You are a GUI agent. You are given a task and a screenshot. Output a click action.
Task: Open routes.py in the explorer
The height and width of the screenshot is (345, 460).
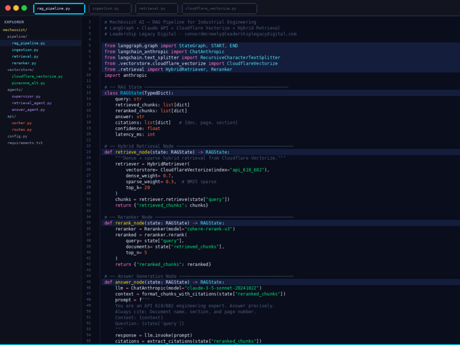click(22, 130)
